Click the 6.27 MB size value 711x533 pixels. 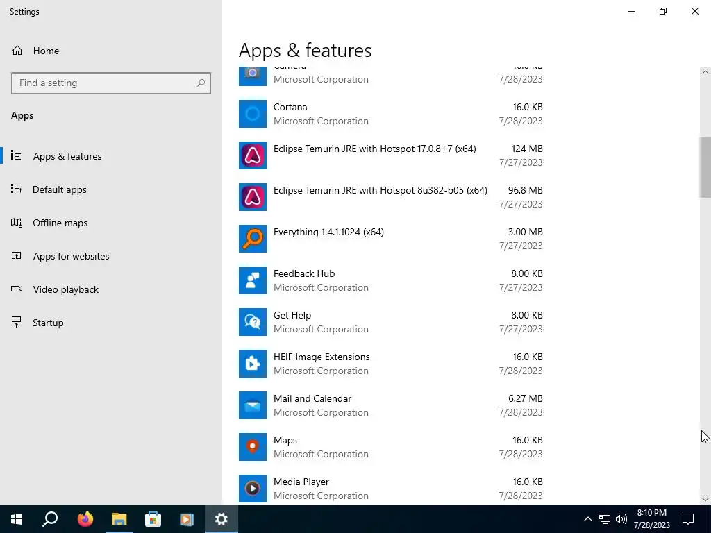pos(525,399)
